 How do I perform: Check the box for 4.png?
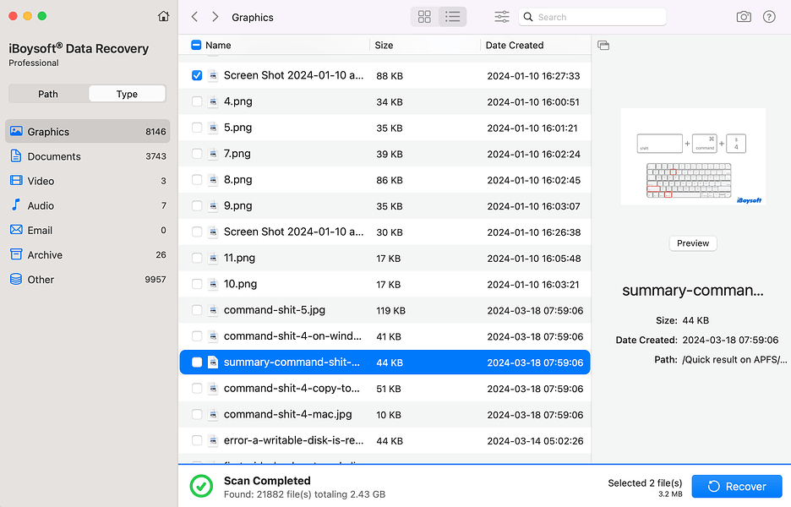coord(197,101)
